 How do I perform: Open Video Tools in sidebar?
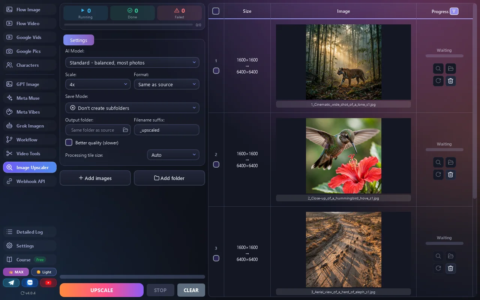(x=30, y=154)
